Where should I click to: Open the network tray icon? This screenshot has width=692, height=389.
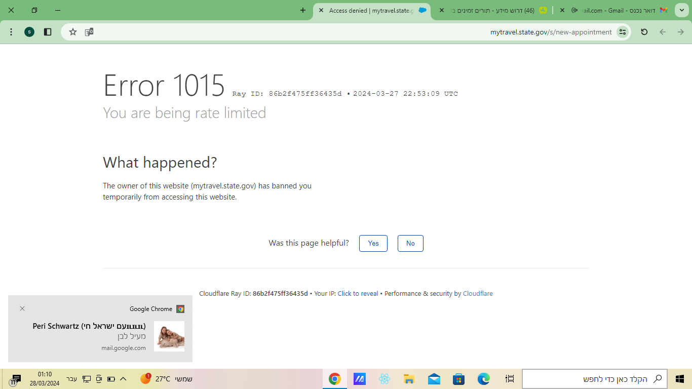87,379
